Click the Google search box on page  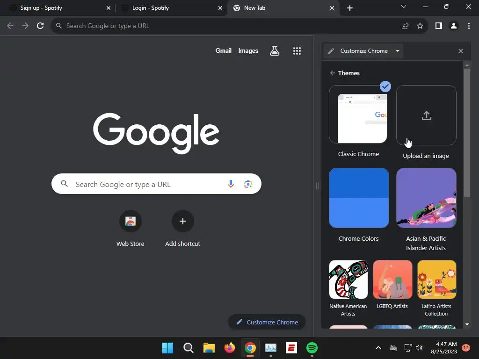(x=156, y=184)
